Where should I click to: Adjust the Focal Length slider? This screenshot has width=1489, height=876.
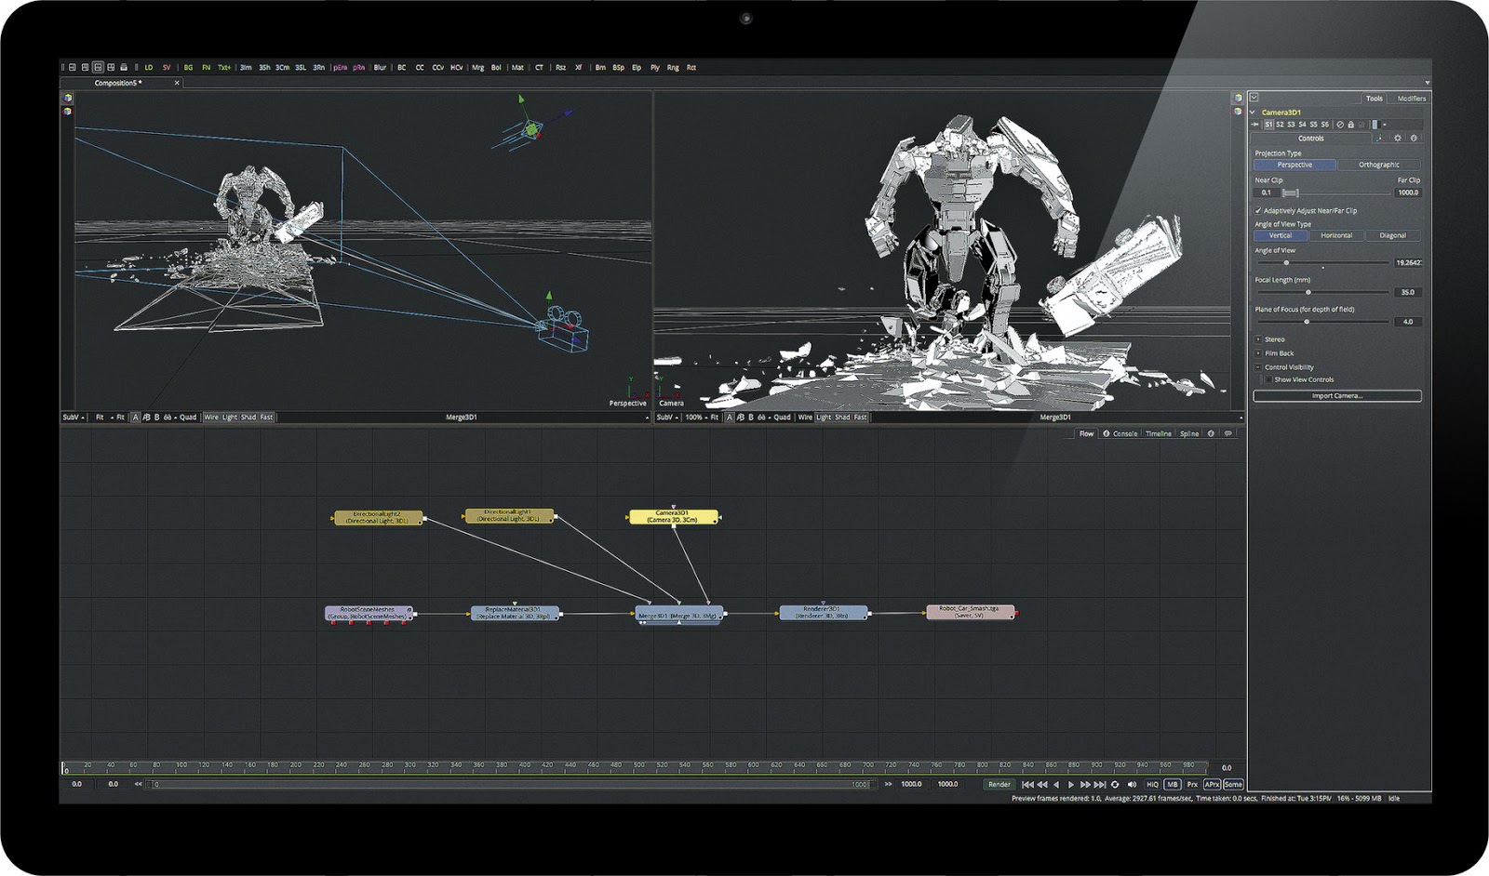tap(1308, 292)
